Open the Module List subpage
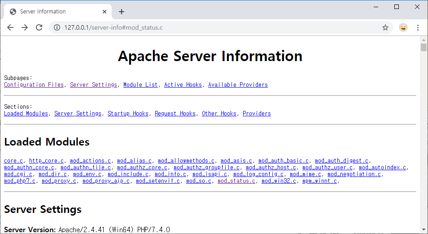The image size is (428, 234). (x=140, y=85)
